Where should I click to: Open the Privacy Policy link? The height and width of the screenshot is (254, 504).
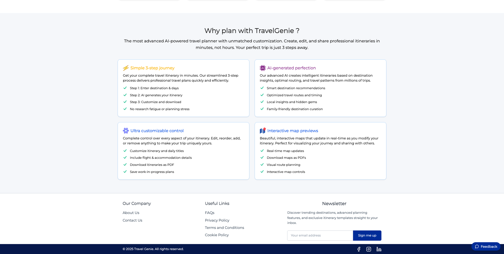[x=217, y=221]
